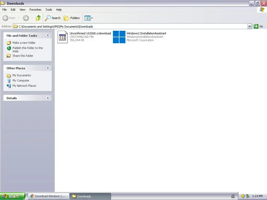Click the Microsoft Corporation publisher text
The image size is (267, 200).
tap(140, 40)
